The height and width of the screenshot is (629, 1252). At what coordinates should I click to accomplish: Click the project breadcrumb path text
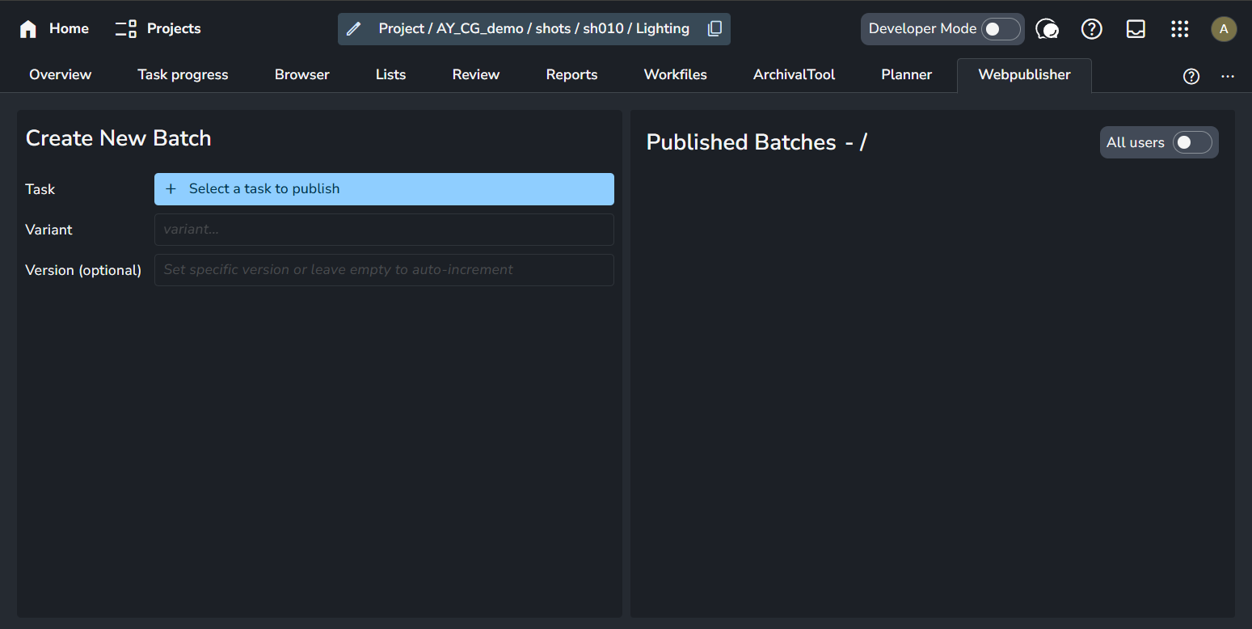click(533, 29)
